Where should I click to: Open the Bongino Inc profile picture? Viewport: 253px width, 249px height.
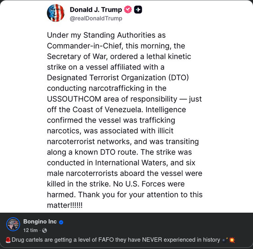tap(13, 224)
